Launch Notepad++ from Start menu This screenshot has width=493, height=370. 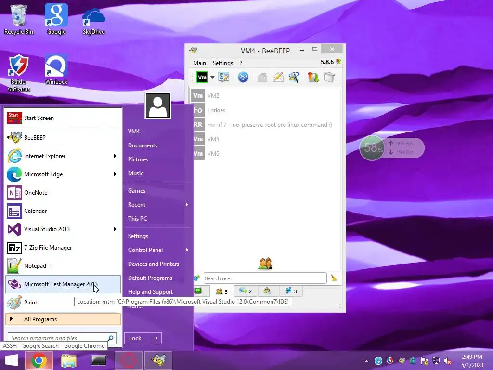(x=63, y=266)
